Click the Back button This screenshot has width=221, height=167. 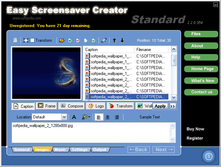coord(138,150)
